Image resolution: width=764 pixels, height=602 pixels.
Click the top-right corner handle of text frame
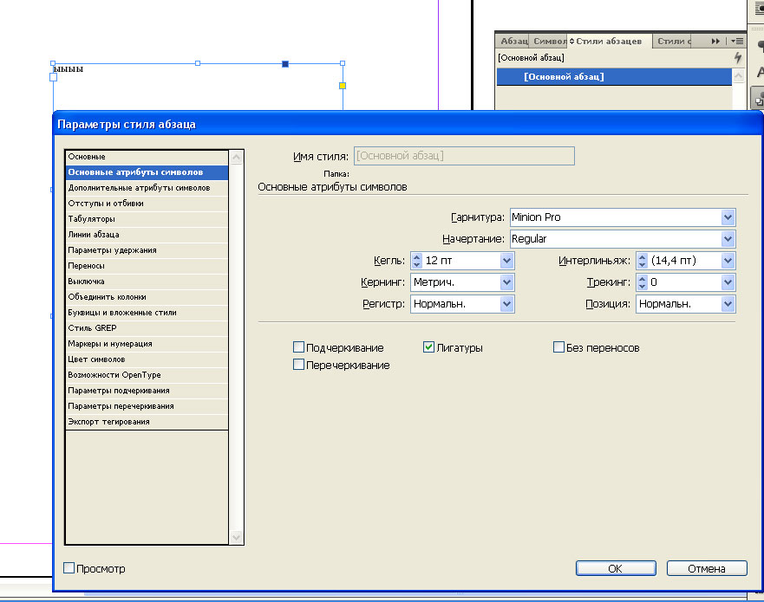343,63
